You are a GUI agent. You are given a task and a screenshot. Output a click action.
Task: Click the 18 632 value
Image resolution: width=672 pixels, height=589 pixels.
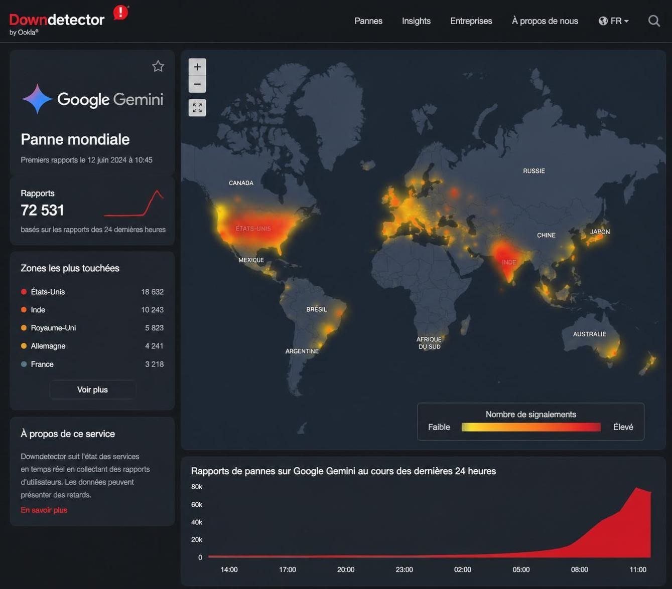[x=152, y=292]
